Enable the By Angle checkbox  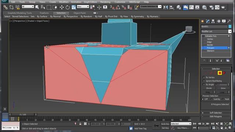(204, 84)
